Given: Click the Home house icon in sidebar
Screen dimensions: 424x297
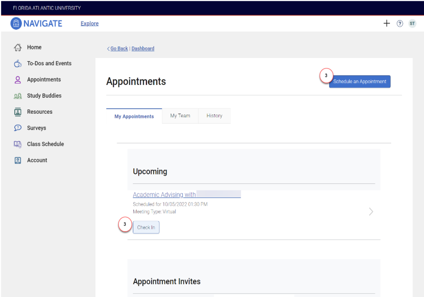Looking at the screenshot, I should (18, 47).
